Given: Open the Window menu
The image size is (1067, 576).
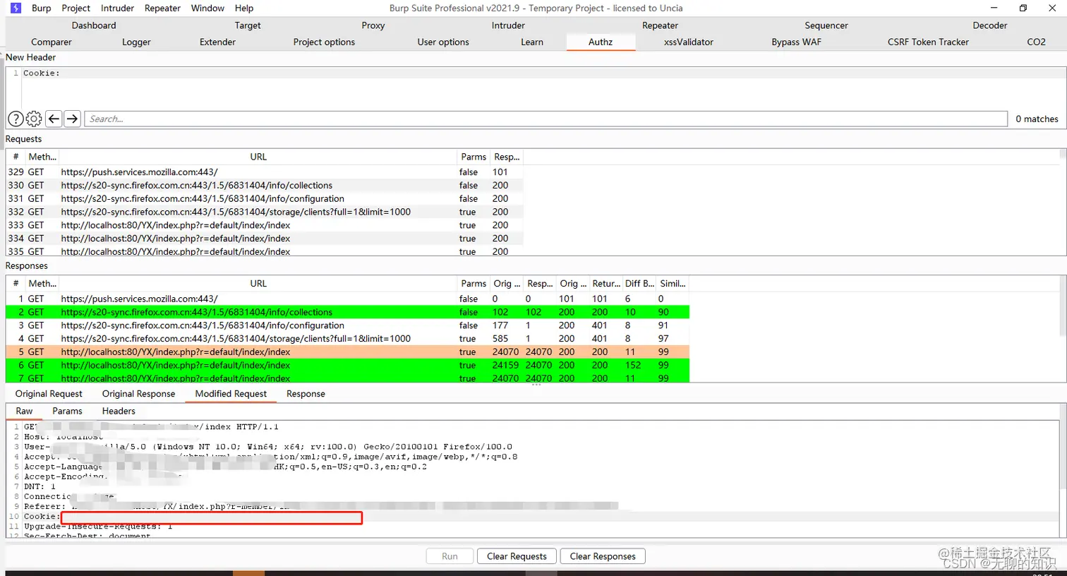Looking at the screenshot, I should click(207, 8).
